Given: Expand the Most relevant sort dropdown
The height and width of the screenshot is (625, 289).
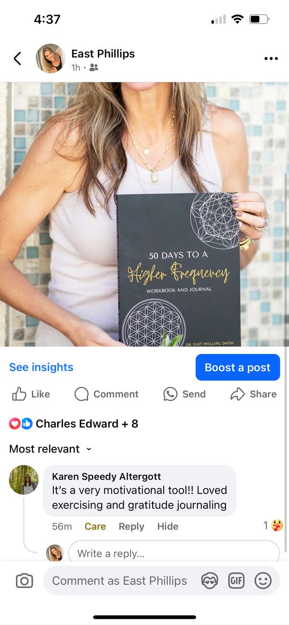Looking at the screenshot, I should pyautogui.click(x=51, y=449).
